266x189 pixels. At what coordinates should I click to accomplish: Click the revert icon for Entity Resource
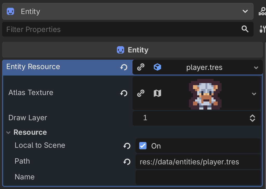point(124,67)
